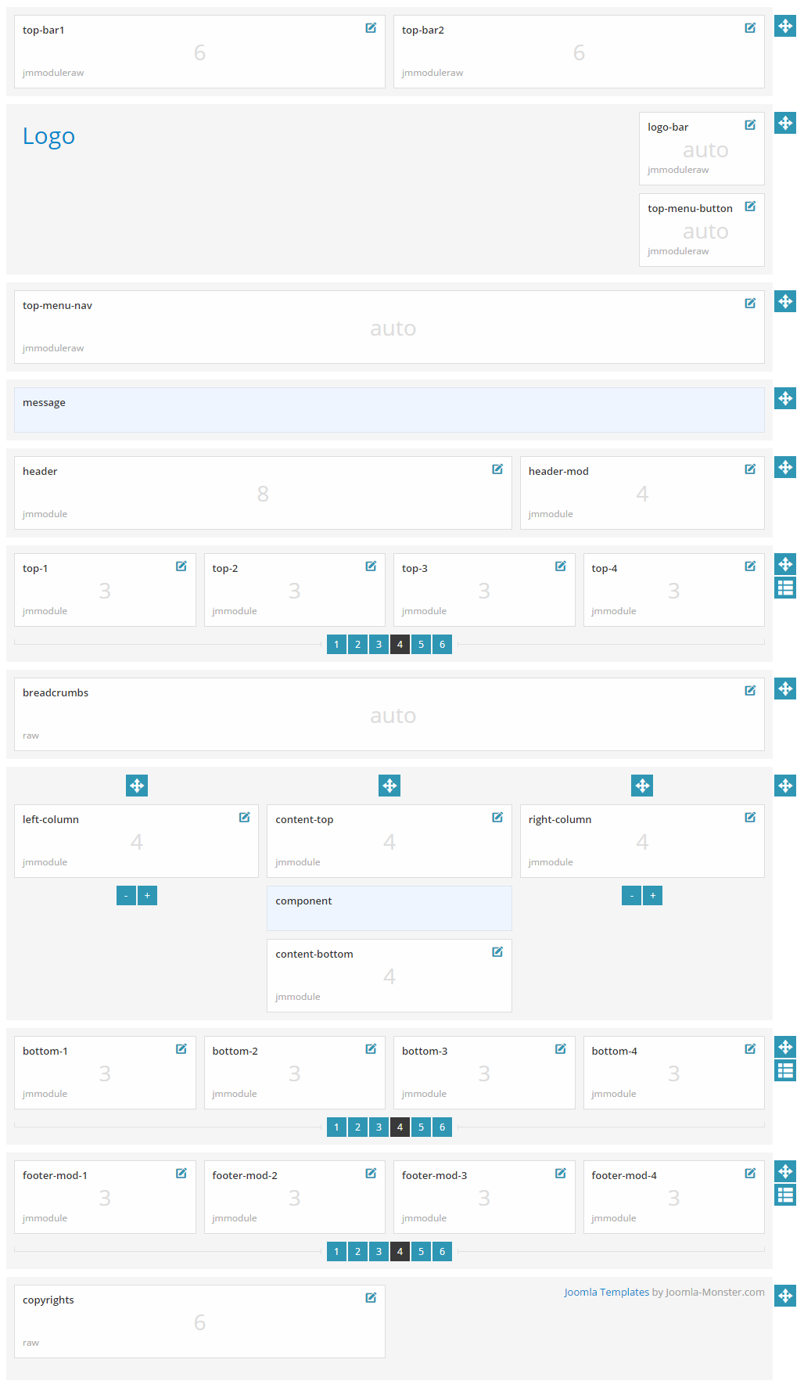The image size is (804, 1388).
Task: Increase left-column width with plus
Action: tap(147, 896)
